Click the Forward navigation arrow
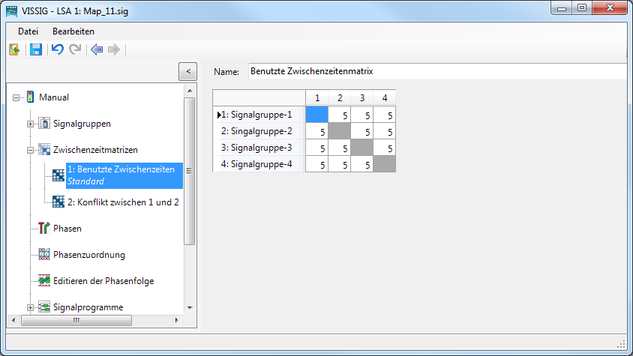This screenshot has height=356, width=633. point(114,49)
